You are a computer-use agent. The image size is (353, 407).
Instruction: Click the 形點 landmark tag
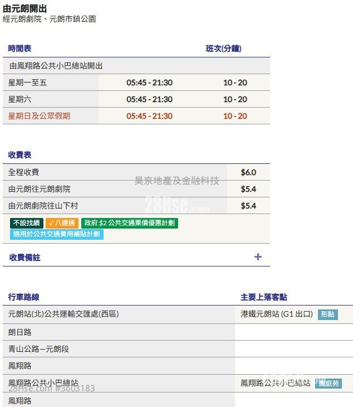(328, 314)
